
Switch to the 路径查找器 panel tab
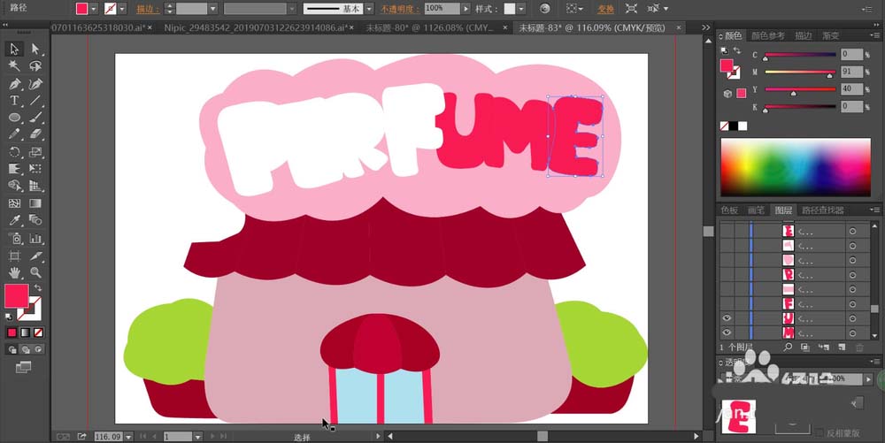point(822,210)
